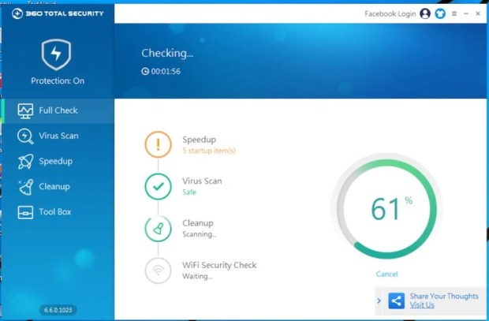This screenshot has height=321, width=489.
Task: Click the orange Speedup warning icon
Action: click(158, 144)
